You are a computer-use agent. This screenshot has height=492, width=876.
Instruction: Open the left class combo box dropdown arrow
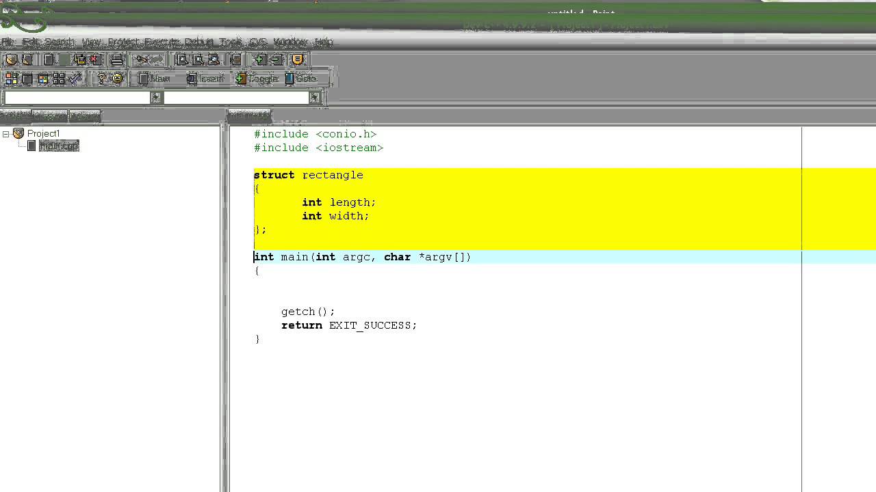[x=155, y=98]
